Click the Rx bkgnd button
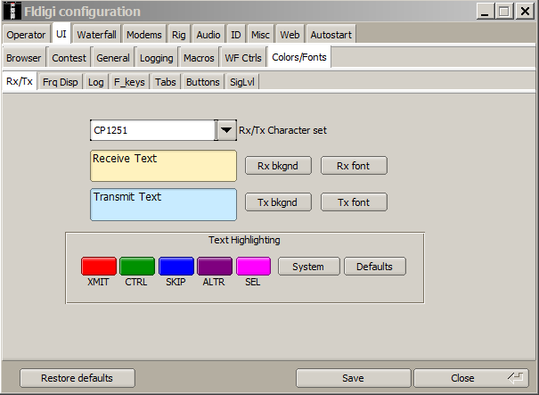The width and height of the screenshot is (539, 395). (277, 166)
